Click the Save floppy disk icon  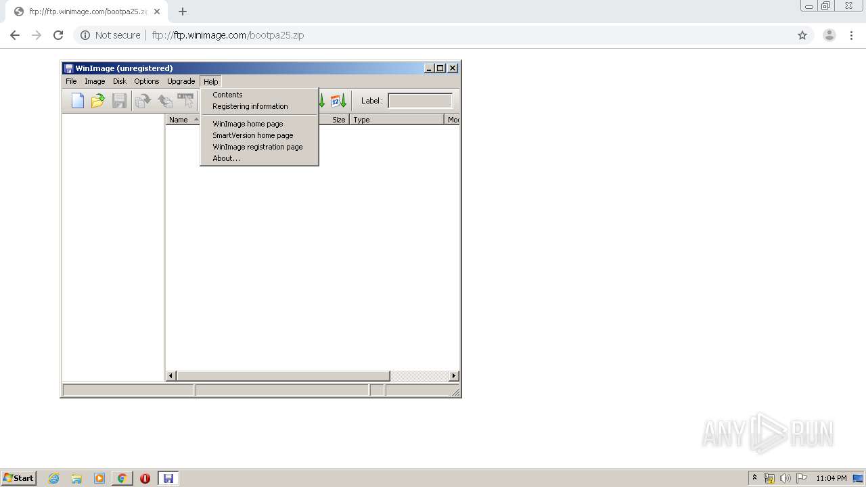[x=119, y=101]
